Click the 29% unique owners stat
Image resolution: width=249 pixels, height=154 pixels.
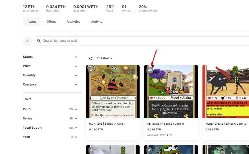click(148, 8)
